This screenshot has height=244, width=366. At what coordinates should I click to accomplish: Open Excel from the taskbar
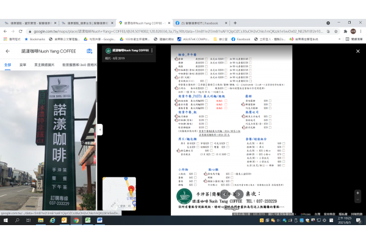tap(88, 220)
